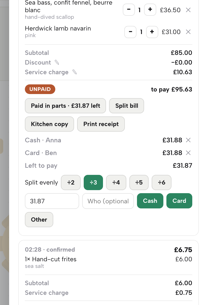Decrease Sea bass quantity
This screenshot has width=208, height=305.
pos(129,10)
